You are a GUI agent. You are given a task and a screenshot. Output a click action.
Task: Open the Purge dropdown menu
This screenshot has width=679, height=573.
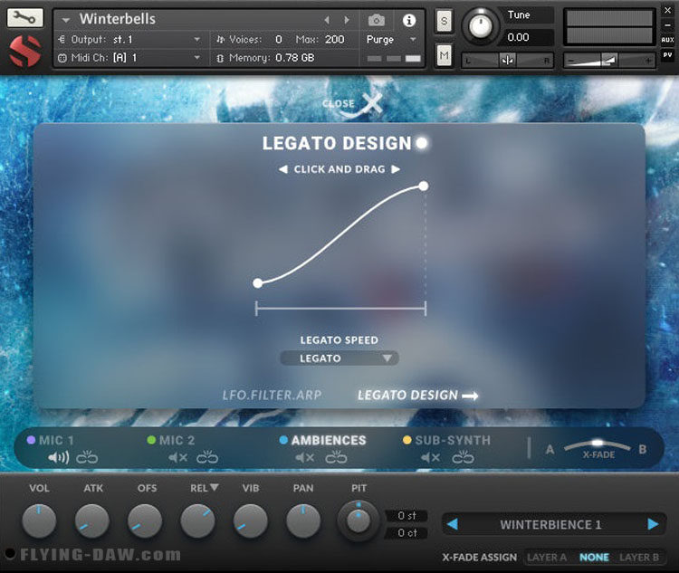pyautogui.click(x=391, y=40)
